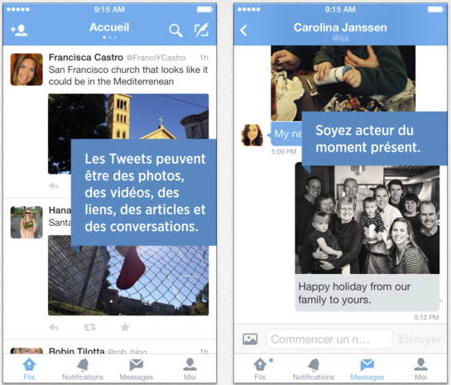Image resolution: width=451 pixels, height=385 pixels.
Task: Open Notifications tab in left screen
Action: pyautogui.click(x=83, y=369)
